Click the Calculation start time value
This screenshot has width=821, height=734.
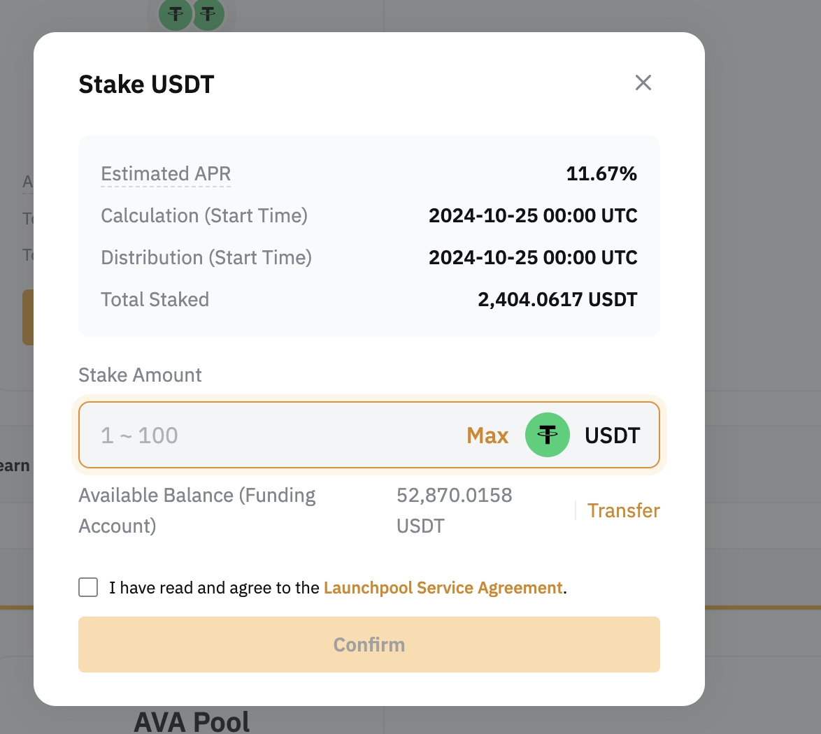click(532, 216)
